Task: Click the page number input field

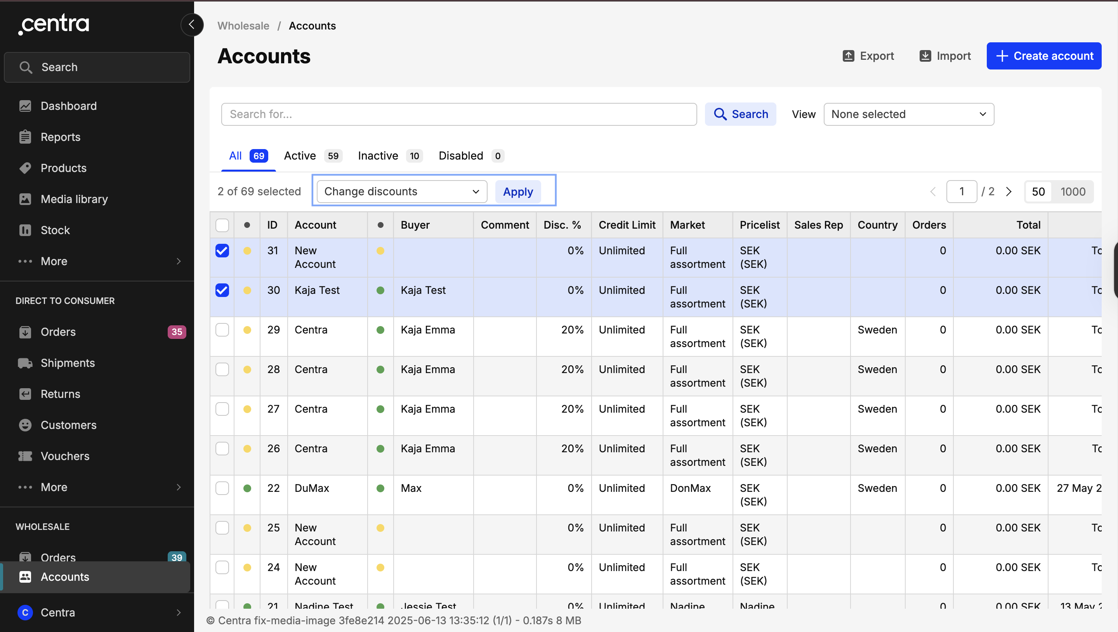Action: click(x=962, y=191)
